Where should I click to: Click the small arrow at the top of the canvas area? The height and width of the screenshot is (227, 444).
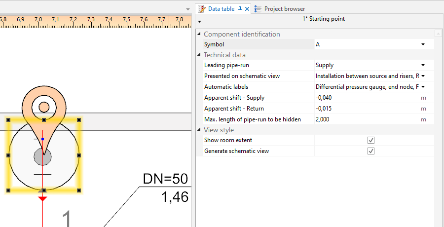[x=187, y=9]
